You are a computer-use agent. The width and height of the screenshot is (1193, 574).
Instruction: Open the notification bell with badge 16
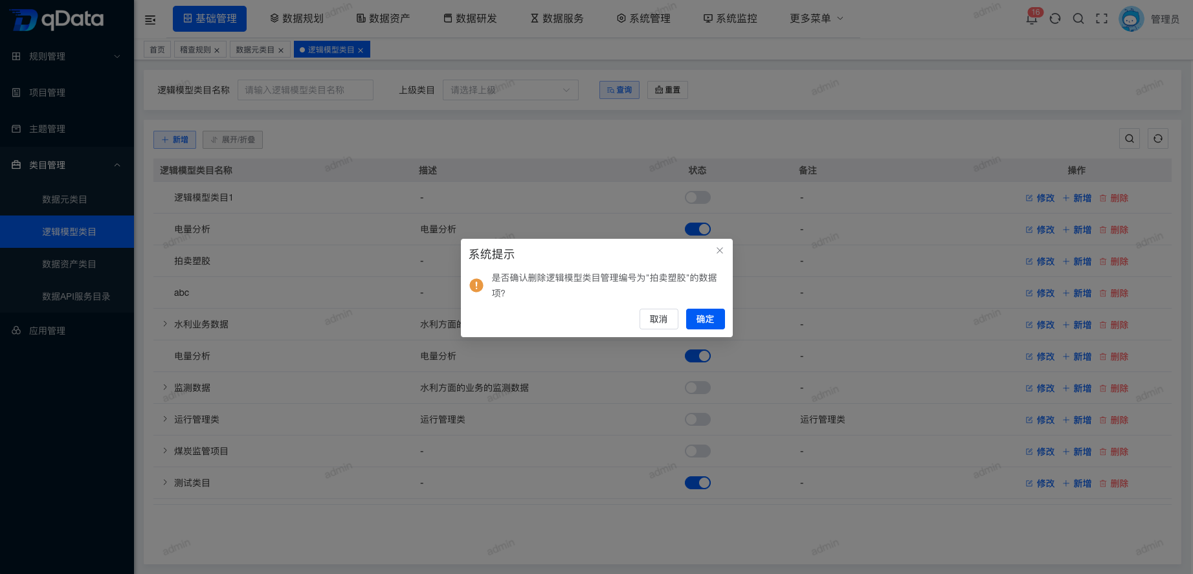pos(1032,17)
